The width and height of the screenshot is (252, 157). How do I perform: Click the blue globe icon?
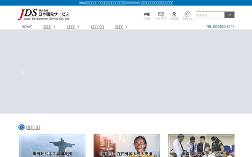(22, 127)
